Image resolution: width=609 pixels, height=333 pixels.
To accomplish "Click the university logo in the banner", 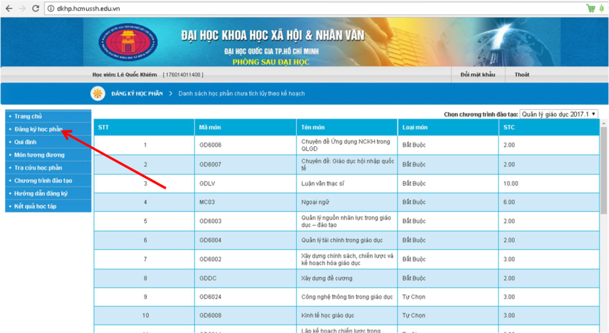I will pos(128,42).
